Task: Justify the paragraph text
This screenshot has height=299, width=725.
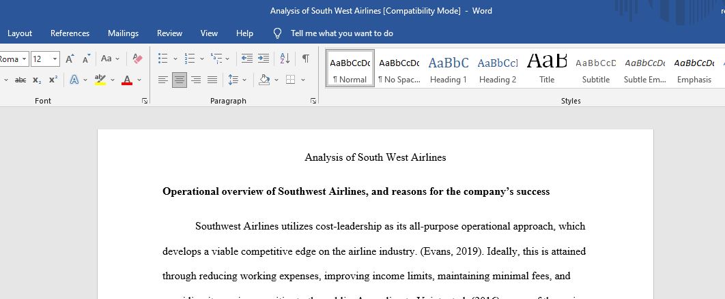Action: 212,80
